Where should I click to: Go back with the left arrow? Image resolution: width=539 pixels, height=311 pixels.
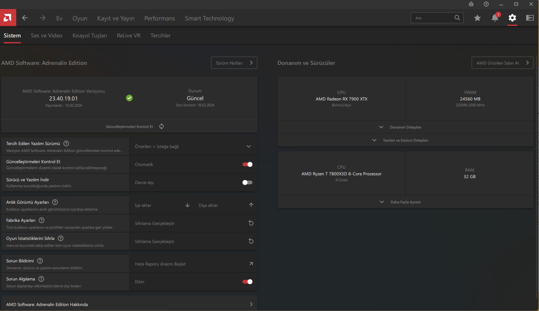coord(25,18)
